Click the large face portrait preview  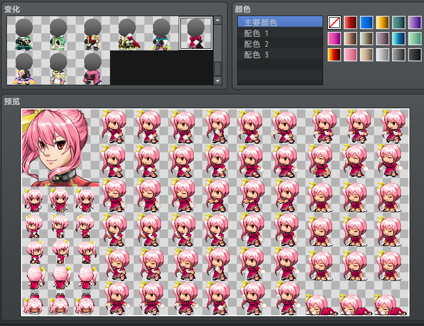(61, 148)
